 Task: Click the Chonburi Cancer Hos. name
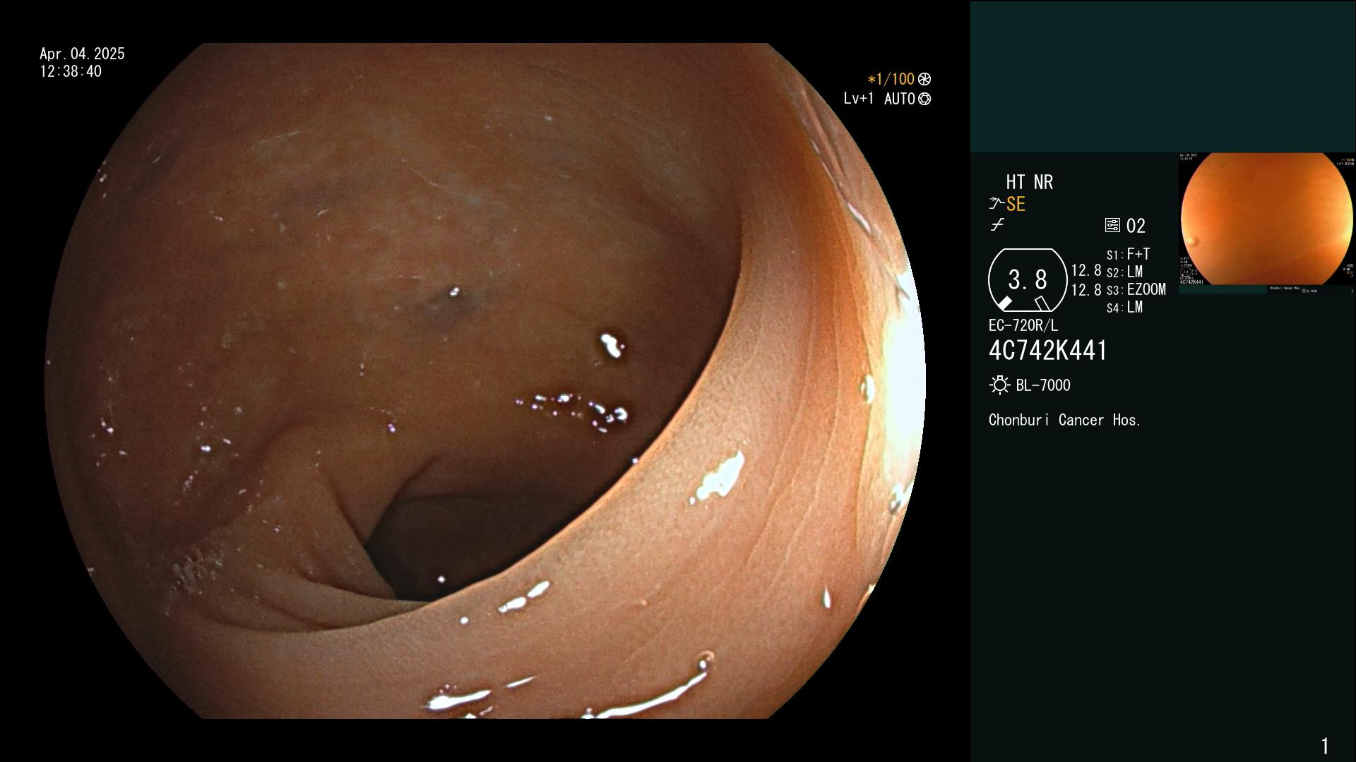1065,421
